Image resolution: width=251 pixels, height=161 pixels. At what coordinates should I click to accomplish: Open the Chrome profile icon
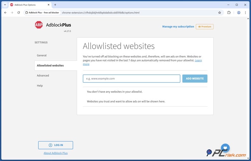click(239, 13)
